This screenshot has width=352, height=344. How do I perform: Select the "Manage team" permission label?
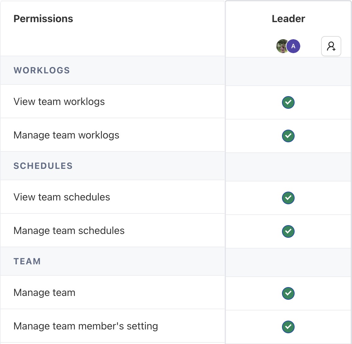pyautogui.click(x=44, y=293)
